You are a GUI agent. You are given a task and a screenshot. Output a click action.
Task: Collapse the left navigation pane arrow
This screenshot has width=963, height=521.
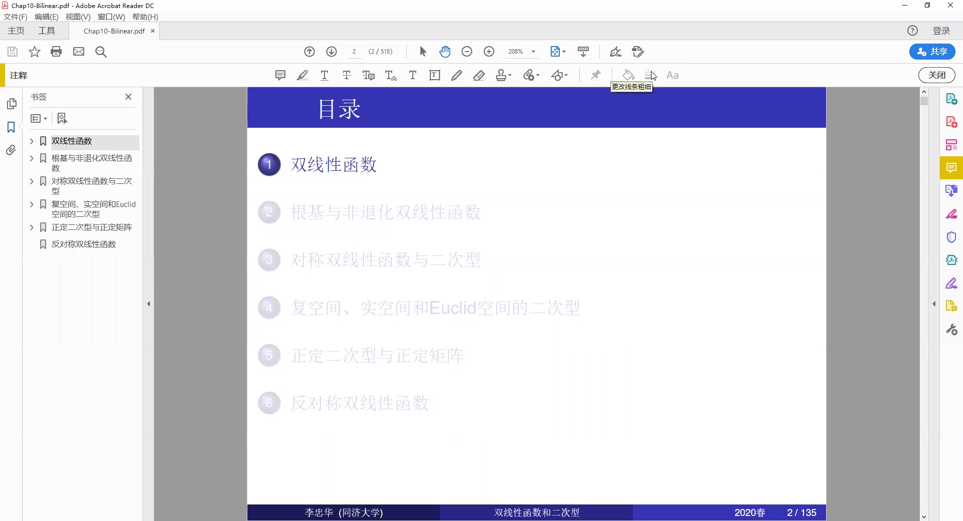(x=148, y=304)
